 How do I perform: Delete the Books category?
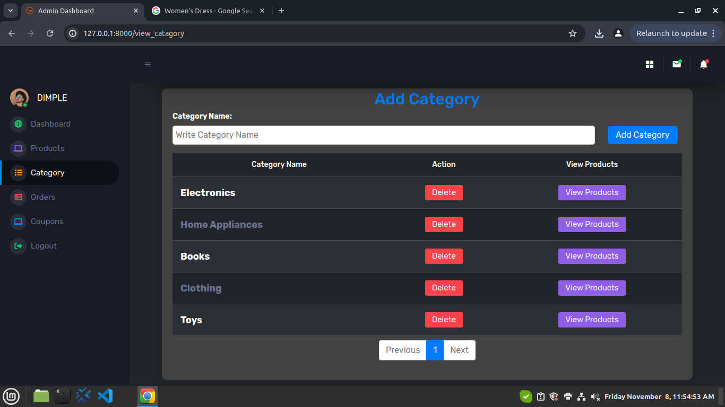click(444, 256)
